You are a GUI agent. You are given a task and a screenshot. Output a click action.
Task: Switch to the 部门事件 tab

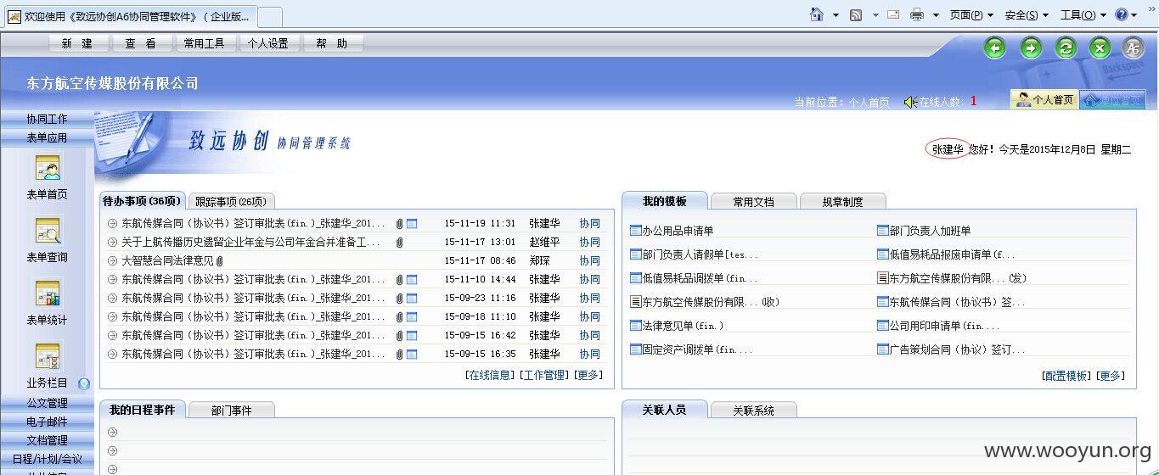tap(232, 411)
